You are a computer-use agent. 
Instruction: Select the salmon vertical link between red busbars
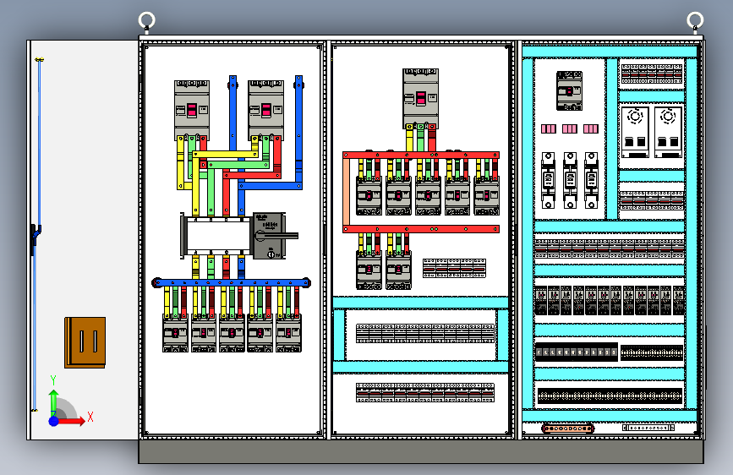tap(346, 192)
